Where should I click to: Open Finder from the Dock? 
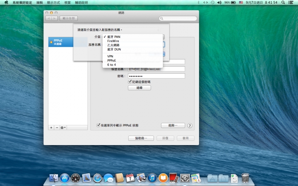(53, 178)
